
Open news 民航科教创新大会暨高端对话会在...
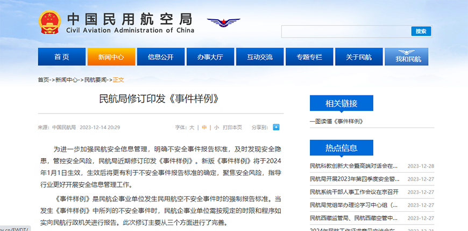tap(353, 166)
